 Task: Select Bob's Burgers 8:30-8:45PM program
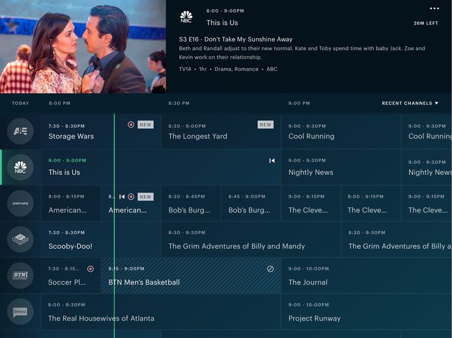(x=191, y=203)
